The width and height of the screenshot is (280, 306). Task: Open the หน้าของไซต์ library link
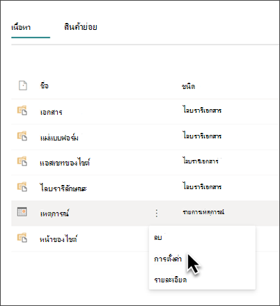[x=59, y=239]
